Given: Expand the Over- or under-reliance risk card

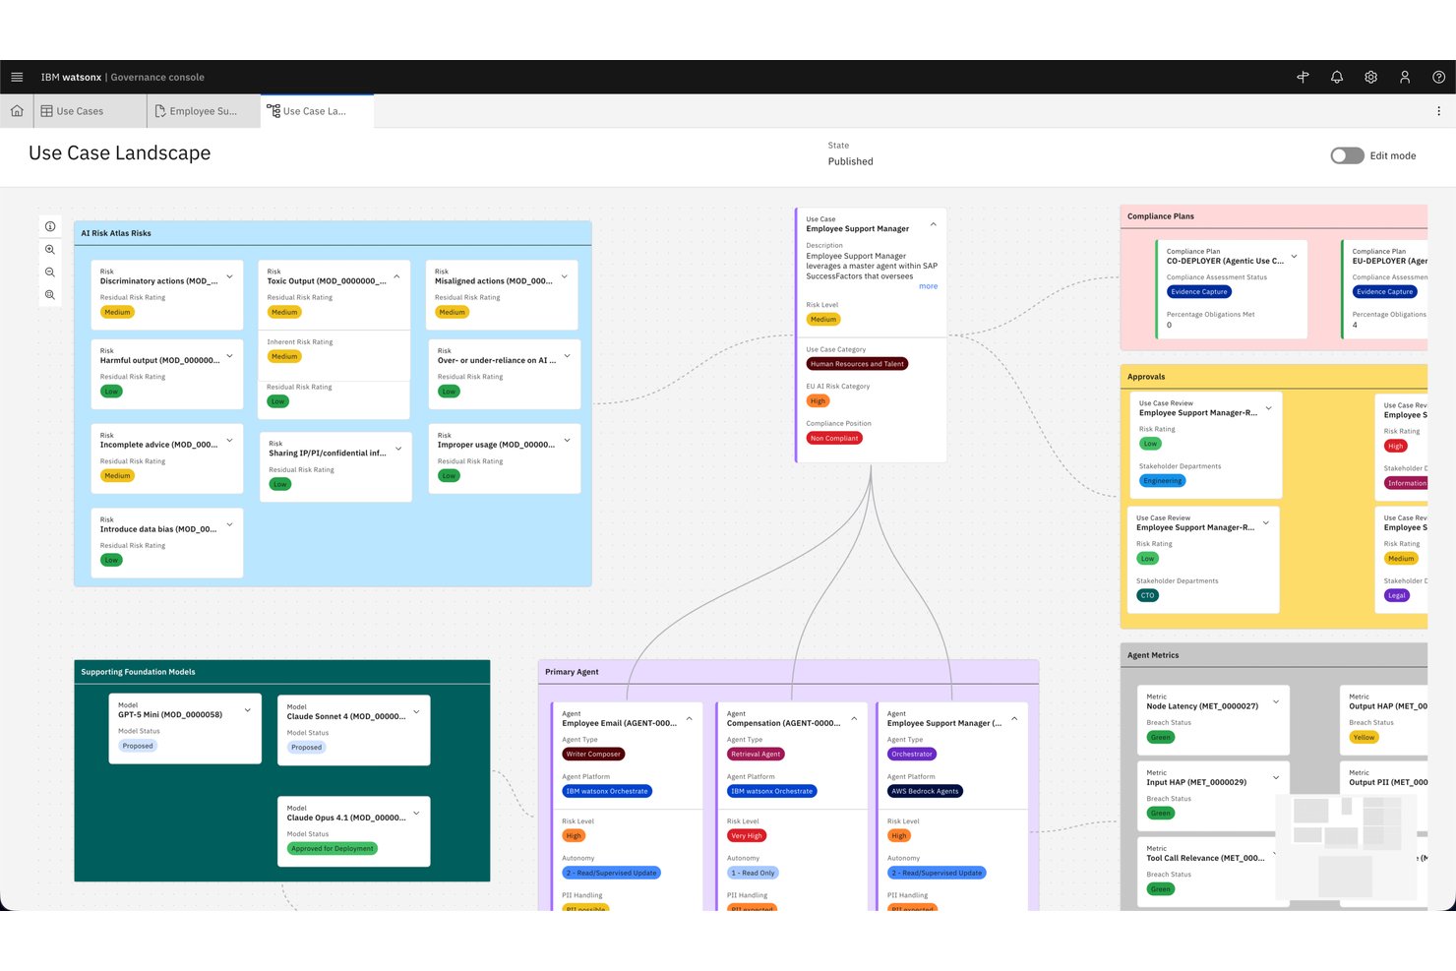Looking at the screenshot, I should pos(568,356).
